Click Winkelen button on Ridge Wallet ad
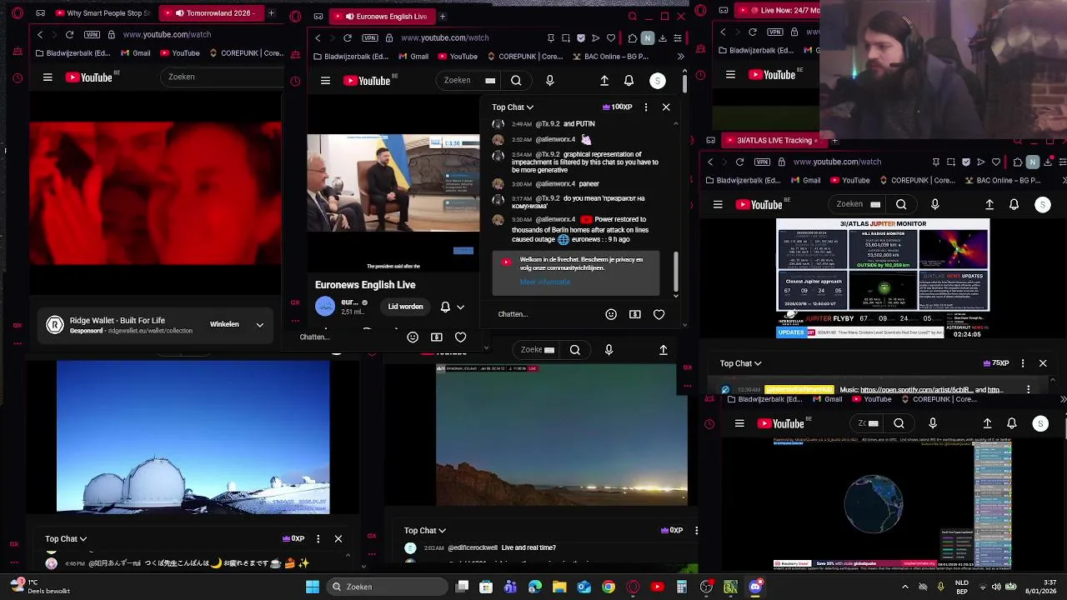 click(x=224, y=324)
